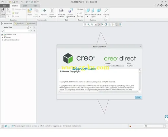
Task: Click the Open folder icon in quick access toolbar
Action: coord(10,2)
